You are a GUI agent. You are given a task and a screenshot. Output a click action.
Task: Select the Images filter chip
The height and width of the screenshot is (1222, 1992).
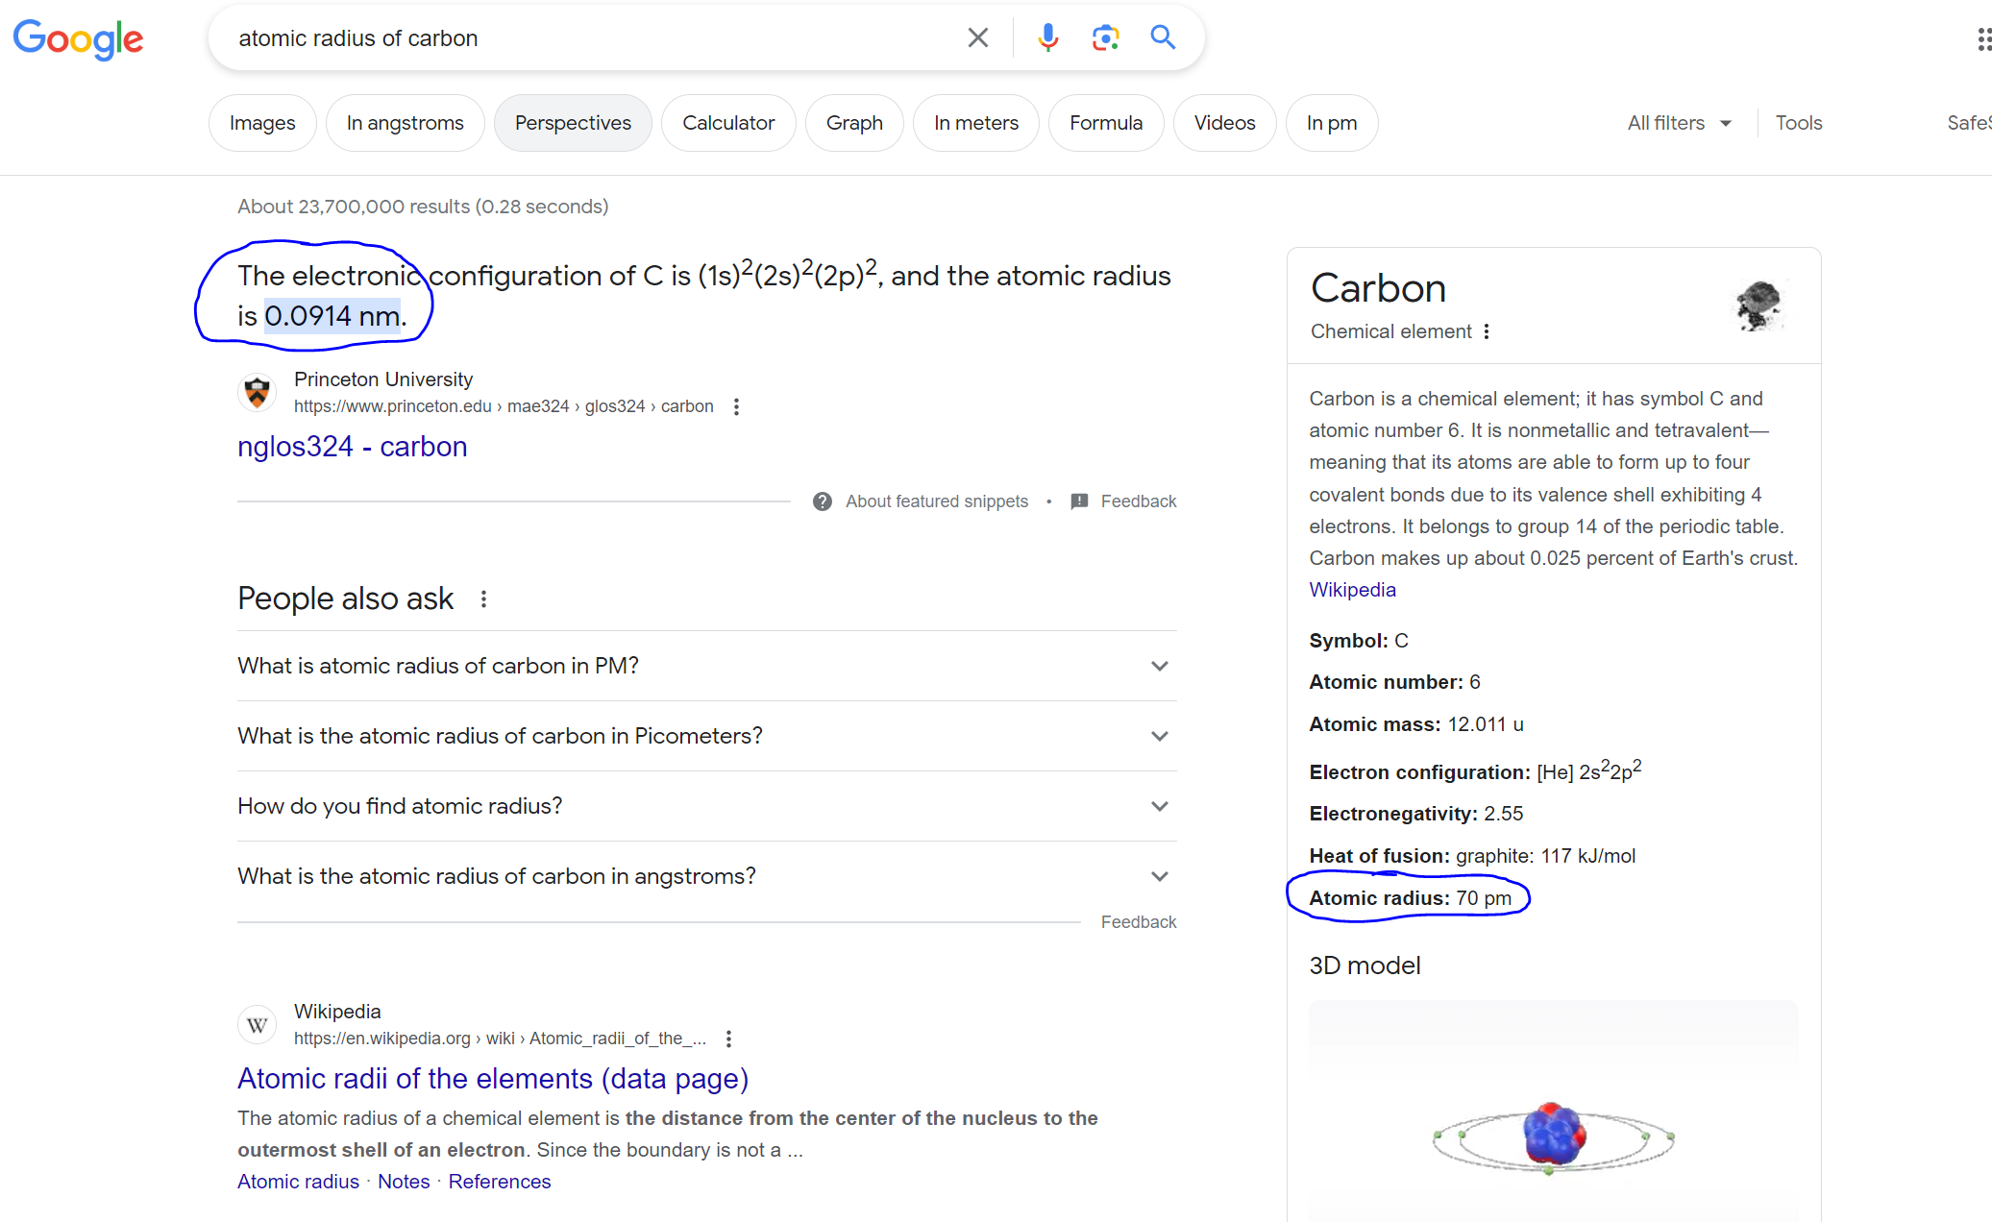tap(262, 123)
